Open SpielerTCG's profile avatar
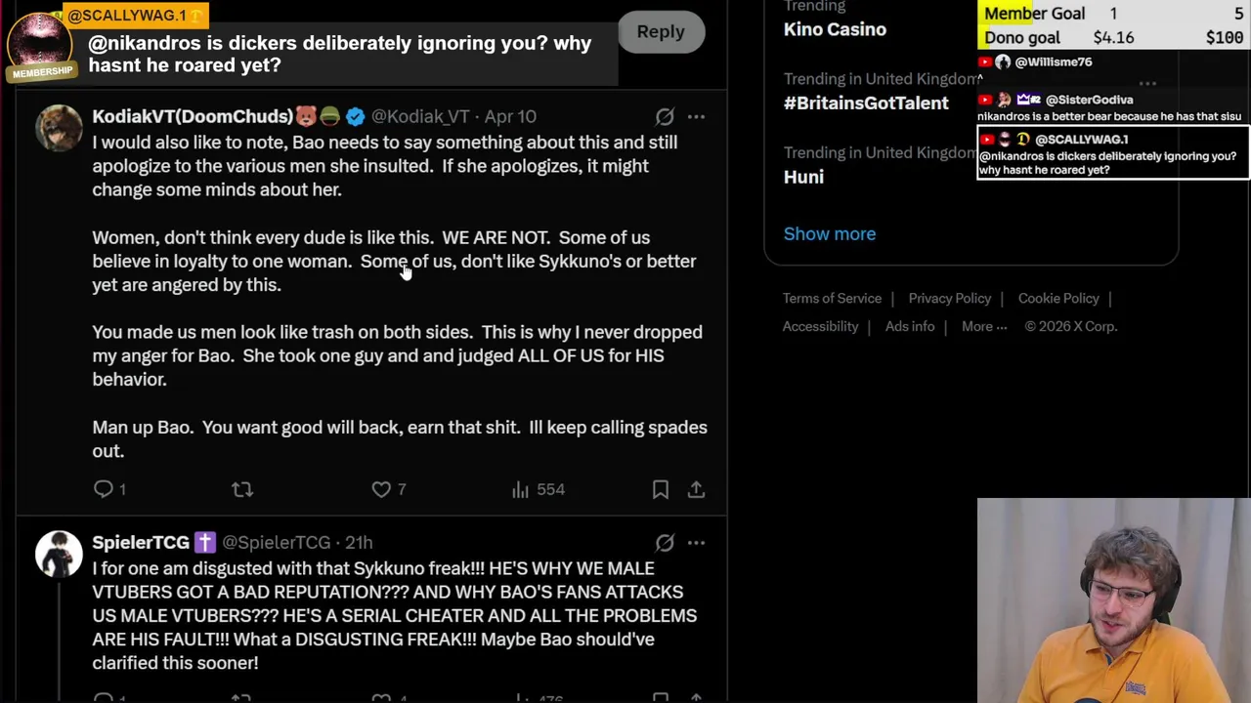1251x703 pixels. 59,554
